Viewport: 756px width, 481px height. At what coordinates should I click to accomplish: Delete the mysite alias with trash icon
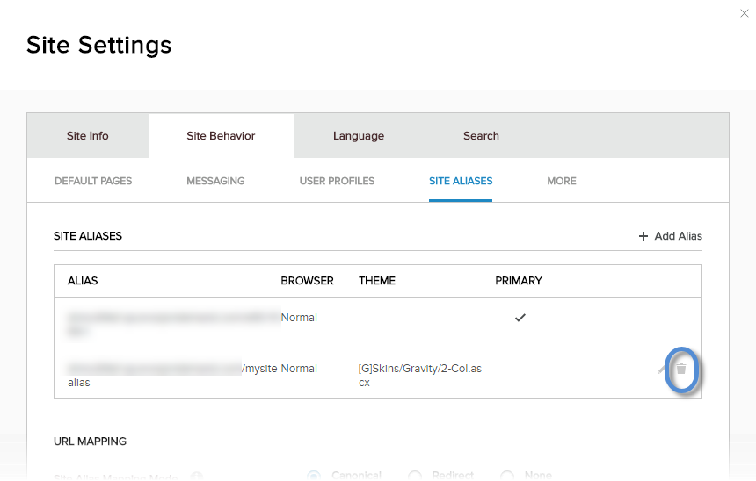pos(680,369)
